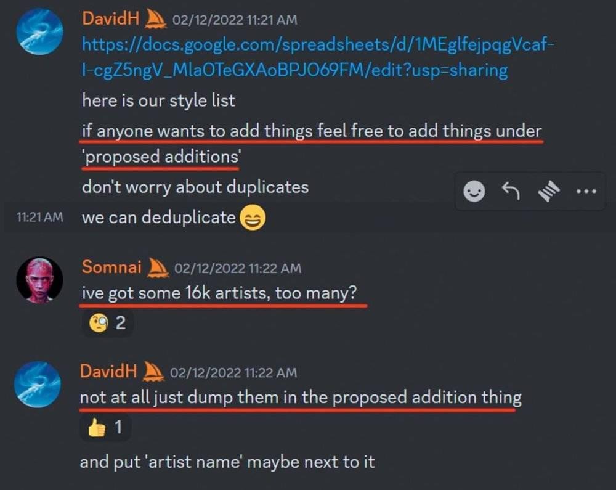Open the Google spreadsheet style list link
The width and height of the screenshot is (616, 490).
pyautogui.click(x=318, y=57)
